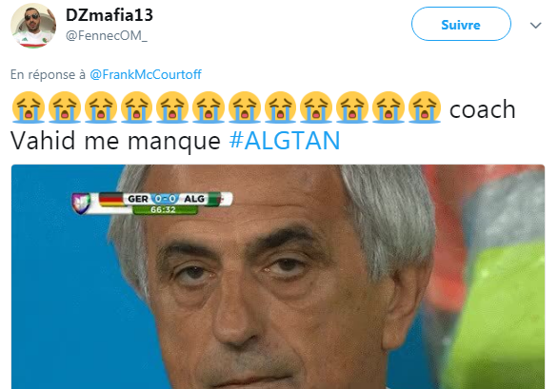Click the sixth crying emoji in the row

pos(209,107)
